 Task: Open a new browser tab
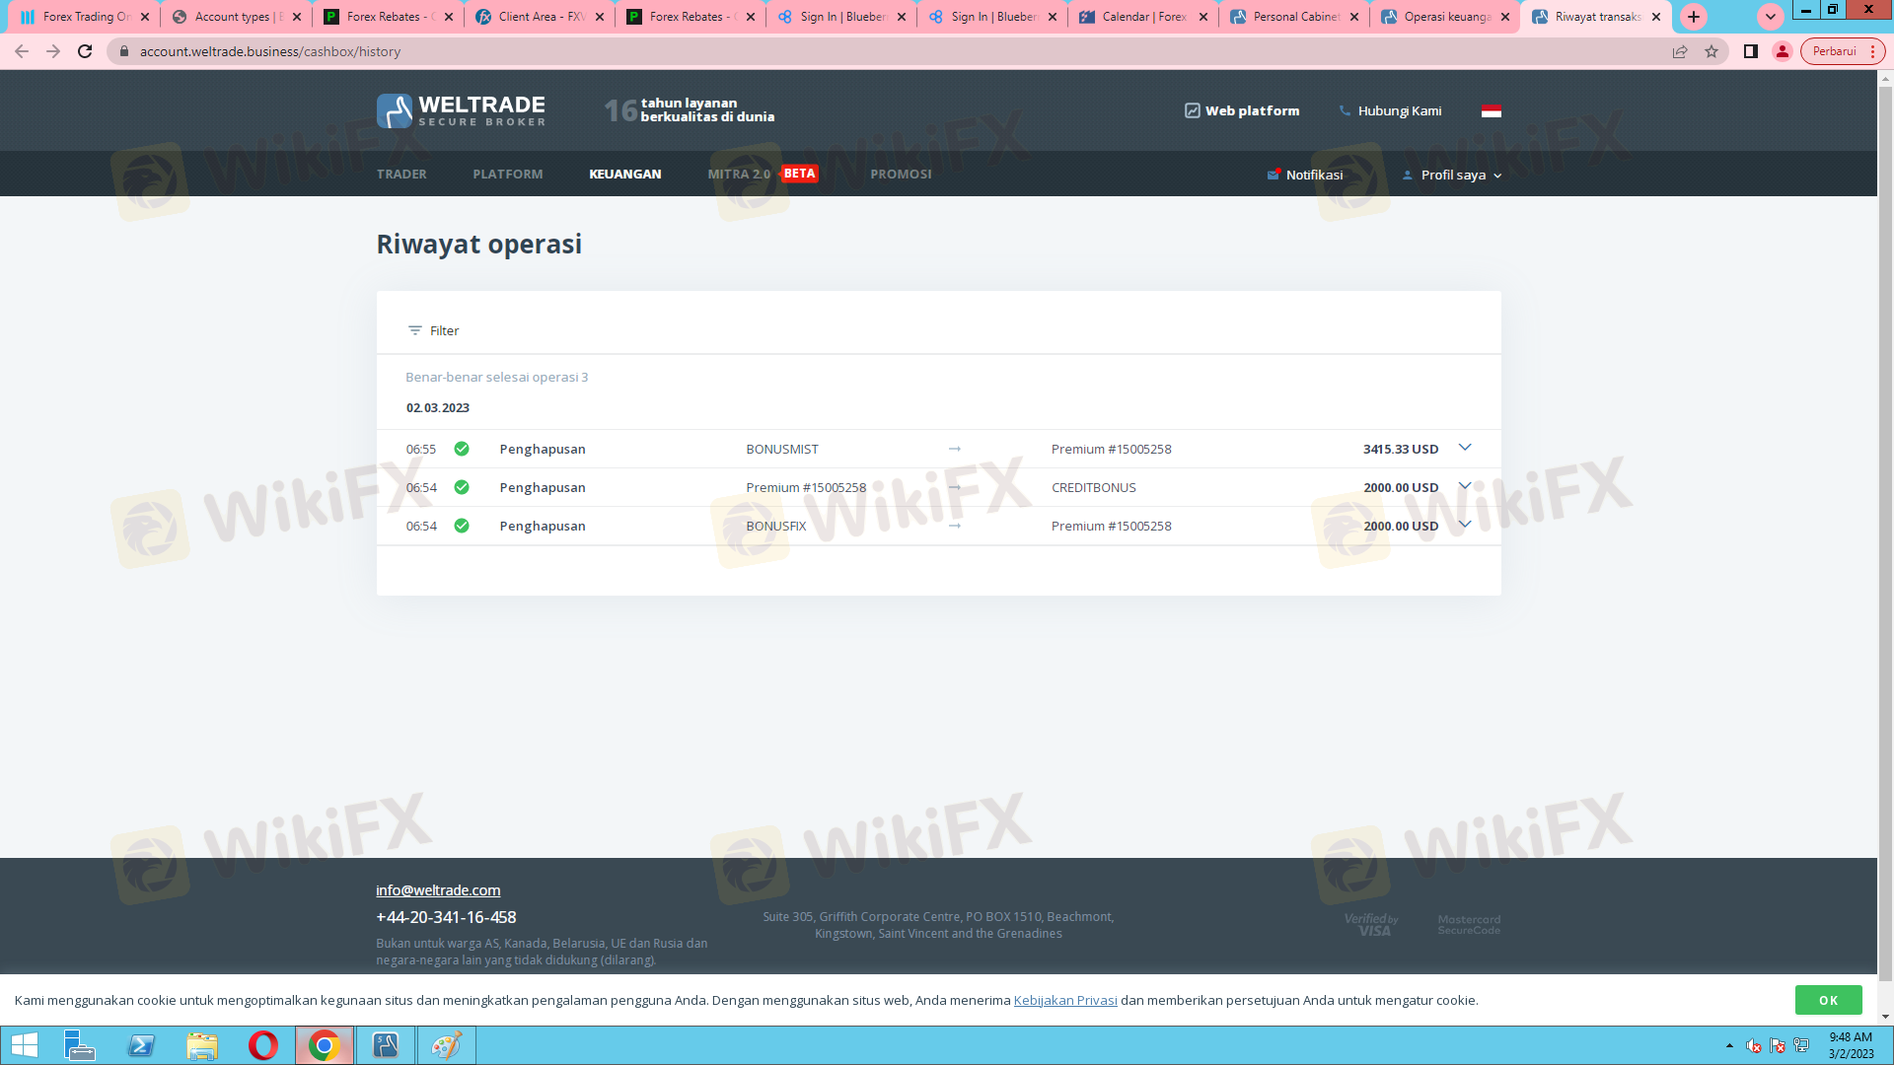tap(1694, 17)
